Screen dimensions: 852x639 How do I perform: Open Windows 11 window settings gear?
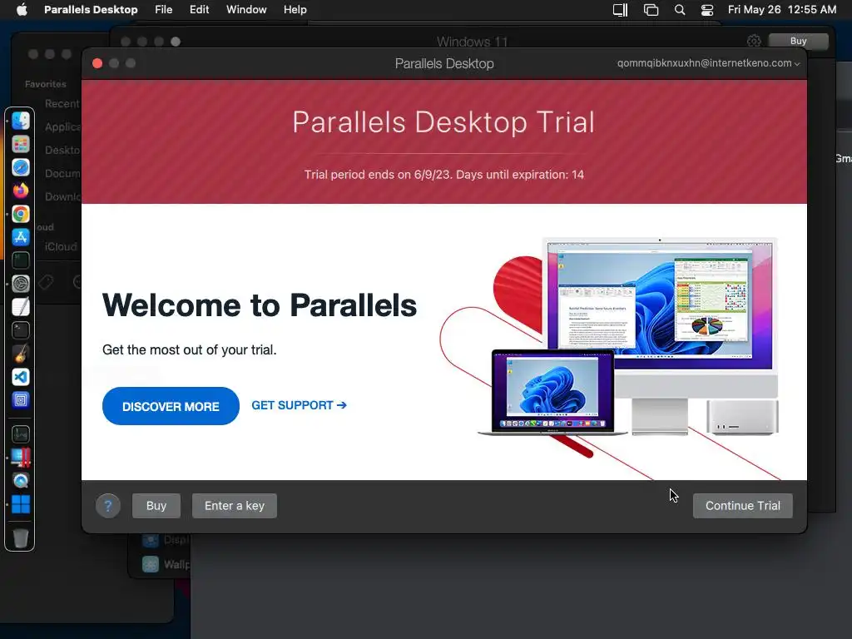click(x=754, y=41)
